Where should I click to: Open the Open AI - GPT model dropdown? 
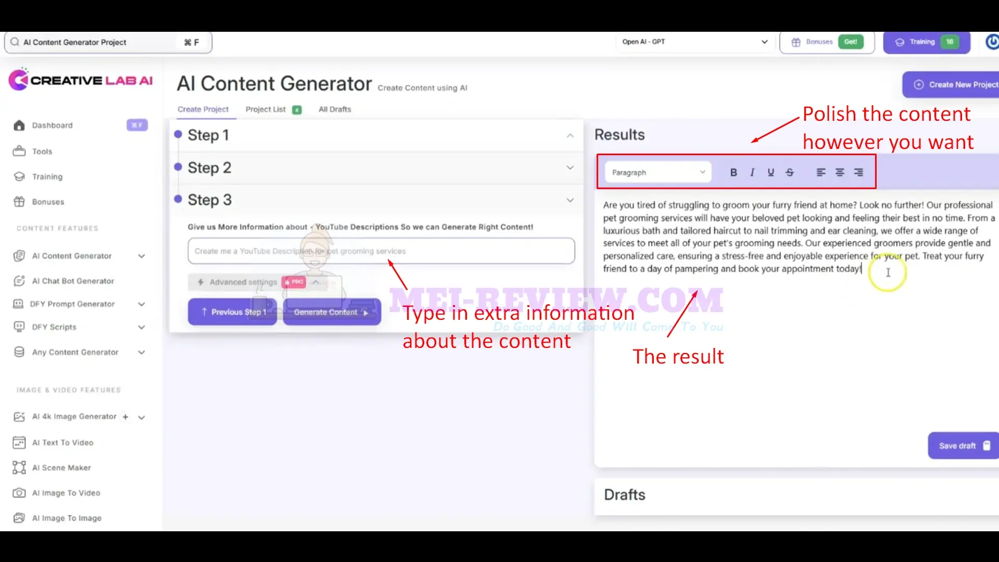point(694,42)
